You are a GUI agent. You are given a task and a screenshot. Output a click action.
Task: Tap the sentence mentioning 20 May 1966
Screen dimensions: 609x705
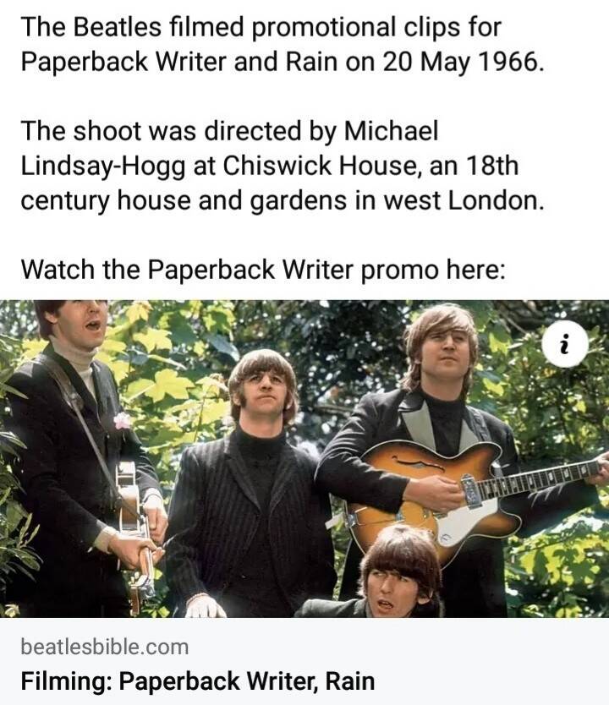pyautogui.click(x=283, y=44)
